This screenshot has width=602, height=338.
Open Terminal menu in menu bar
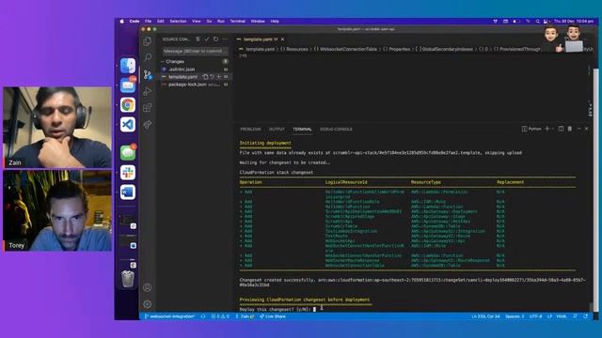click(x=238, y=21)
